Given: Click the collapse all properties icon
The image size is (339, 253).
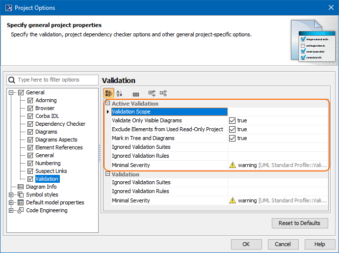Looking at the screenshot, I should tap(163, 93).
